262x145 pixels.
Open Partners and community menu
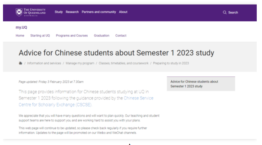tap(99, 12)
